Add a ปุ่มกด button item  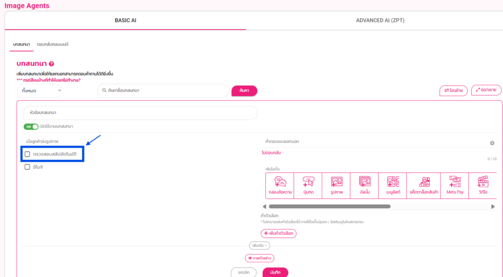point(308,186)
